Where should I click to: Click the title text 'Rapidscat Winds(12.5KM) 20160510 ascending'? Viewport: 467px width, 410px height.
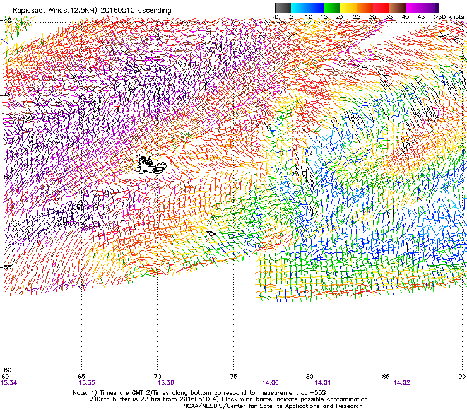pyautogui.click(x=92, y=11)
